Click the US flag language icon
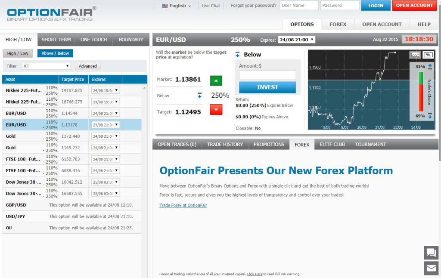The height and width of the screenshot is (278, 441). pos(165,6)
